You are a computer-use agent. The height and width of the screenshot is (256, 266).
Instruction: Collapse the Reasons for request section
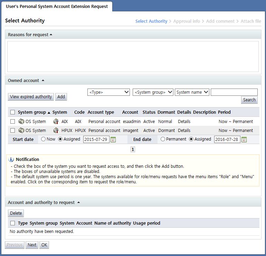tap(51, 35)
